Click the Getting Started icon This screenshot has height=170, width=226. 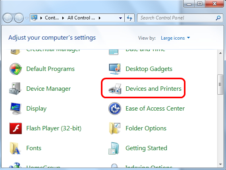click(x=114, y=148)
